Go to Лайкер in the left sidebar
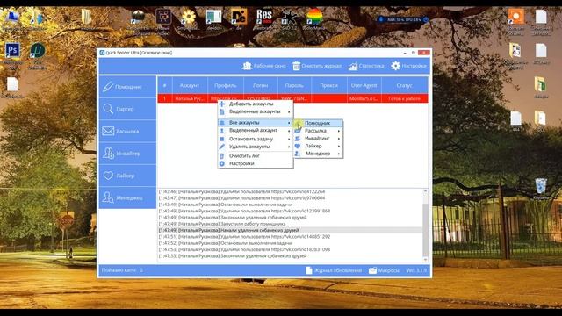 [127, 176]
